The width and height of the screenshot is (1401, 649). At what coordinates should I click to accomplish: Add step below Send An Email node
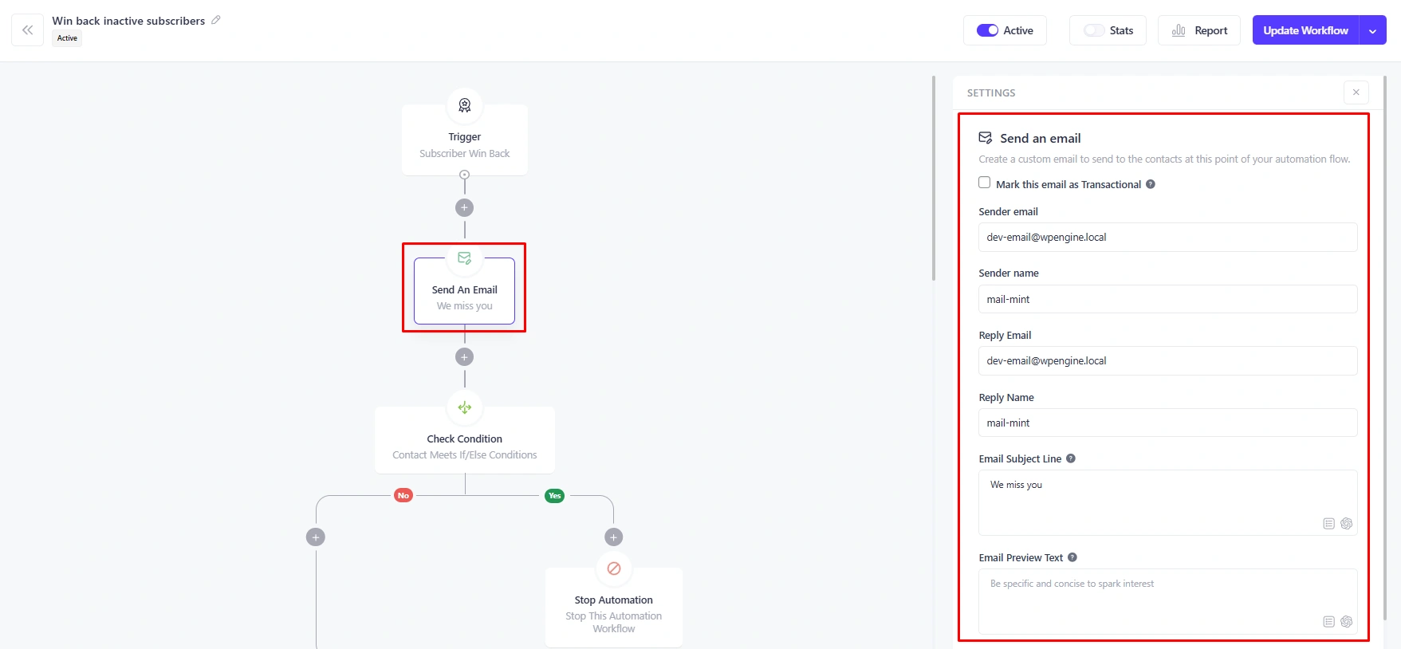click(464, 357)
